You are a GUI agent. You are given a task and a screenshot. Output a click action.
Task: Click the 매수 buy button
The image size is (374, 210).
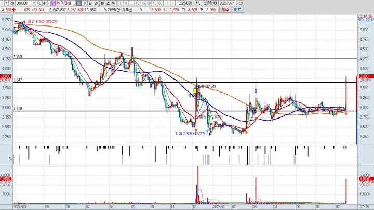[225, 10]
